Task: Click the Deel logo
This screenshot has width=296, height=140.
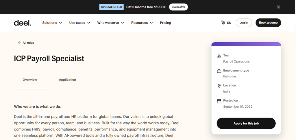Action: coord(23,23)
